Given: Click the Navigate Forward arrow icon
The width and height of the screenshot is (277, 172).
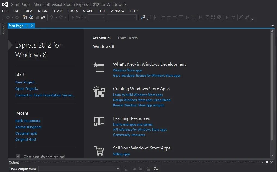Looking at the screenshot, I should [x=17, y=17].
